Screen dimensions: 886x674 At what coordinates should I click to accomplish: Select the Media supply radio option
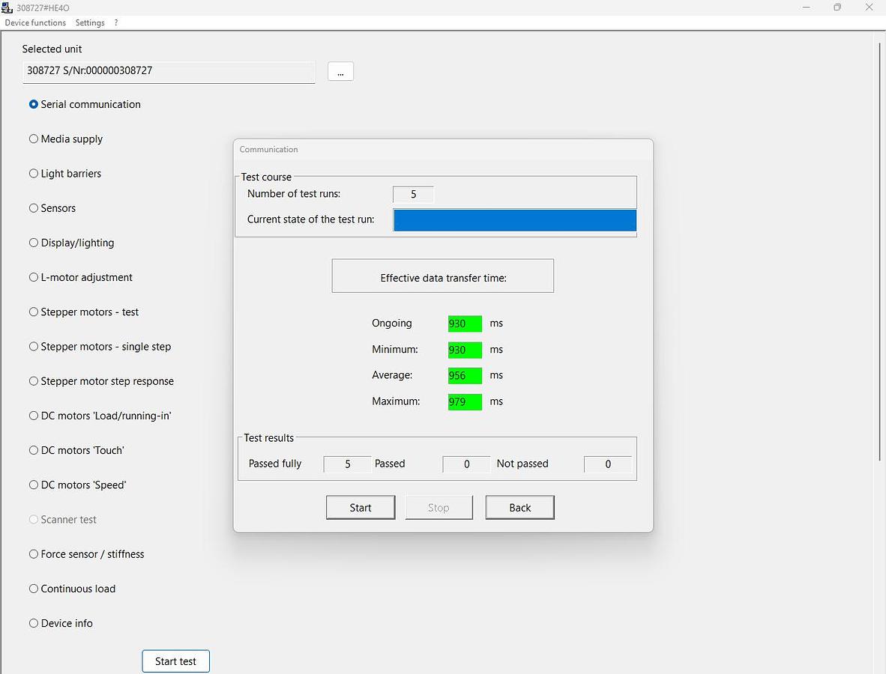point(34,139)
